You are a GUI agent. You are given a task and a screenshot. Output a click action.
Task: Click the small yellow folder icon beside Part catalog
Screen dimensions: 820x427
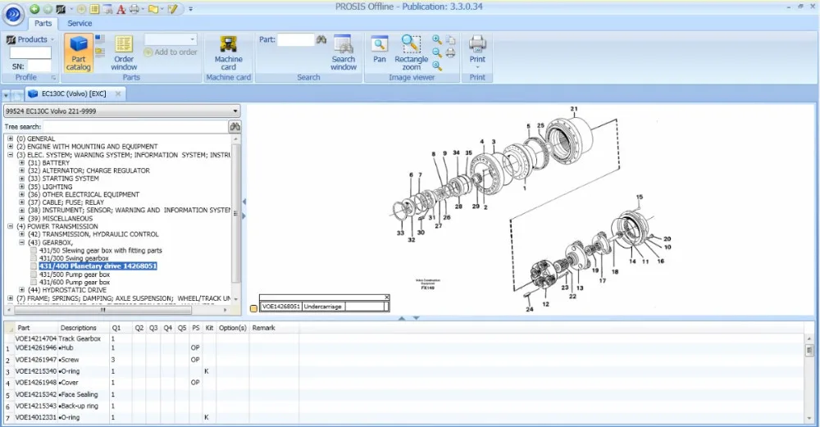[x=100, y=52]
